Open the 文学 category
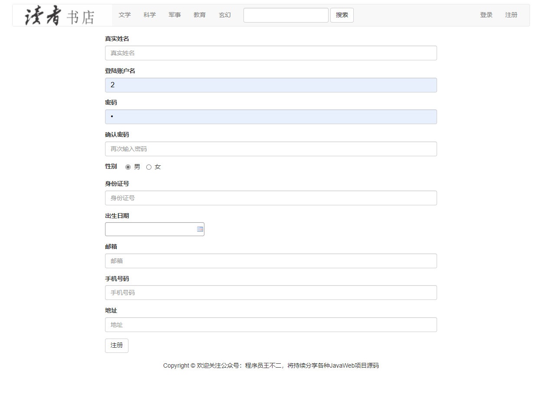Image resolution: width=556 pixels, height=408 pixels. [125, 15]
